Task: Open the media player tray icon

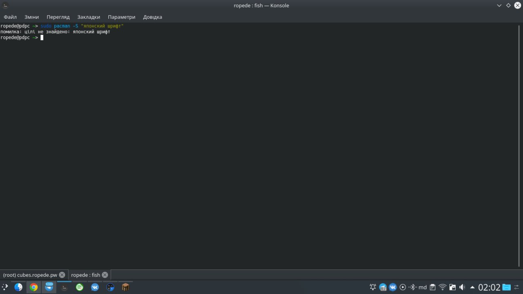Action: click(402, 287)
